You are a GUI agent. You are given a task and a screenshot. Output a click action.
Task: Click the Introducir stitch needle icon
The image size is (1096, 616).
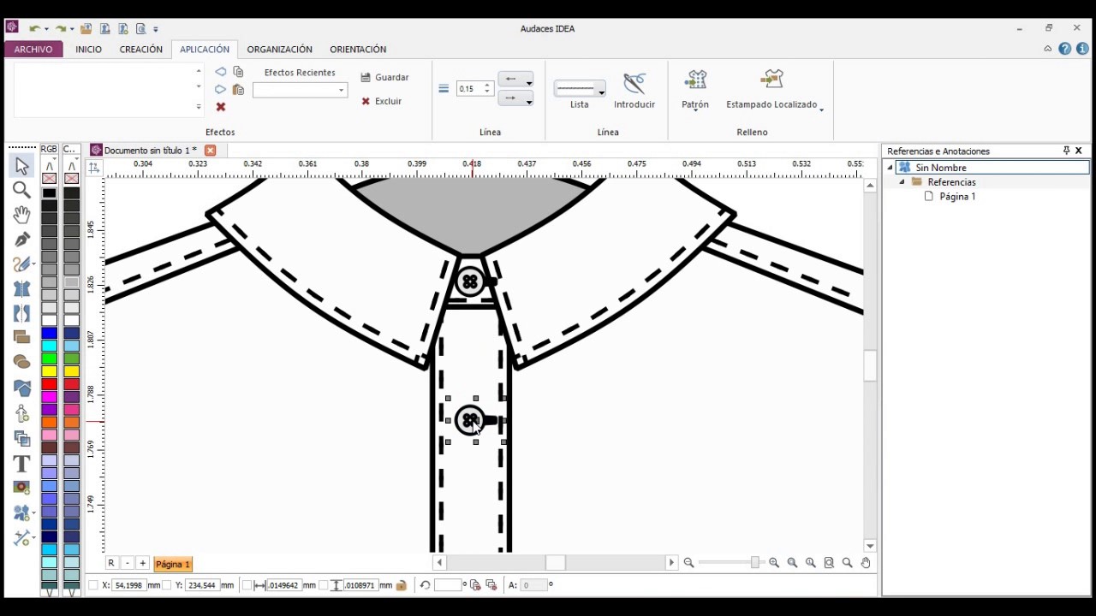pyautogui.click(x=634, y=83)
